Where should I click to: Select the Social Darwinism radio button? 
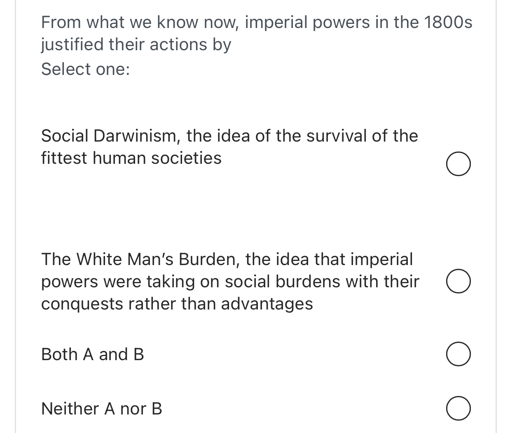(459, 164)
